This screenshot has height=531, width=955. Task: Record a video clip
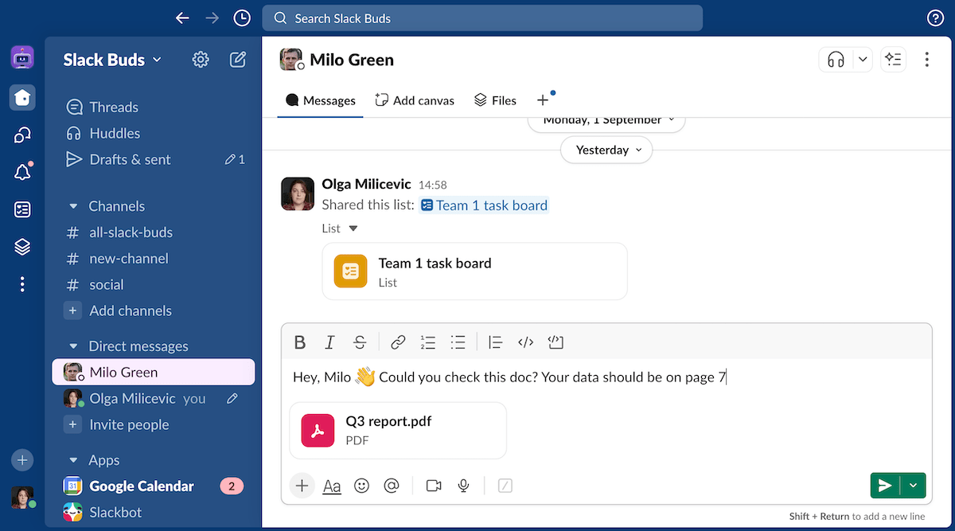434,486
